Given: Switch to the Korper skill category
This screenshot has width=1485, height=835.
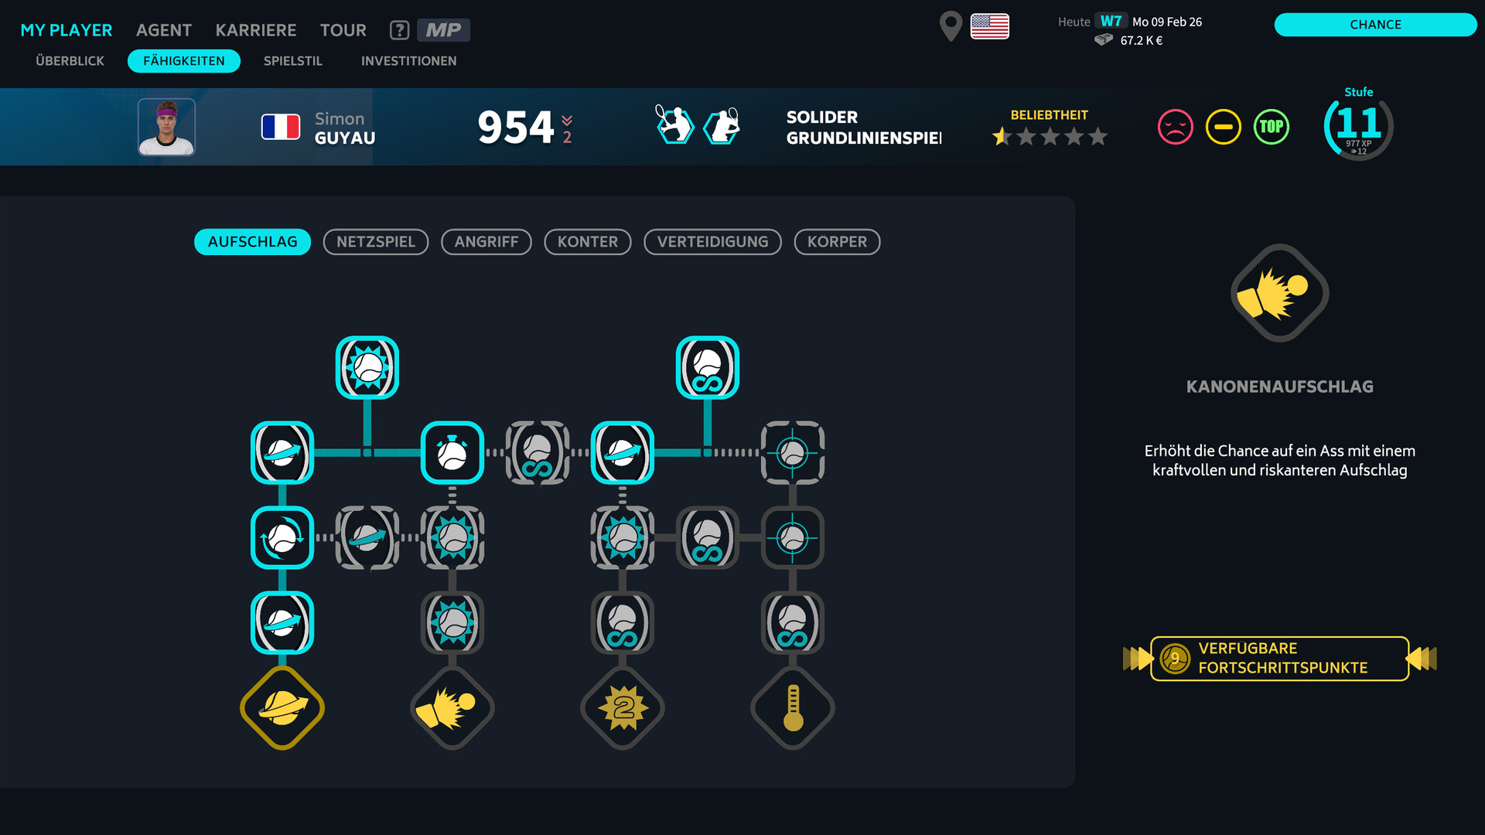Looking at the screenshot, I should [x=837, y=242].
